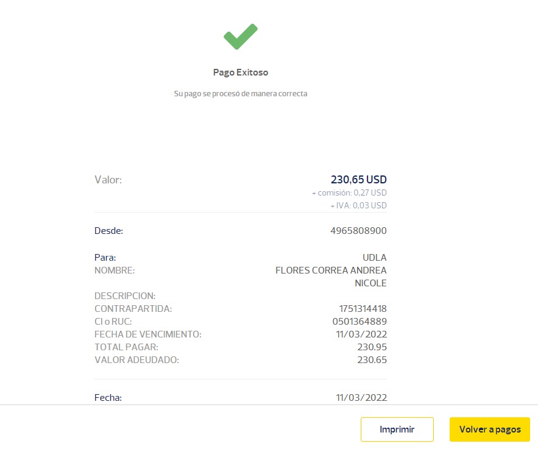
Task: Click the green success checkmark icon
Action: click(240, 37)
